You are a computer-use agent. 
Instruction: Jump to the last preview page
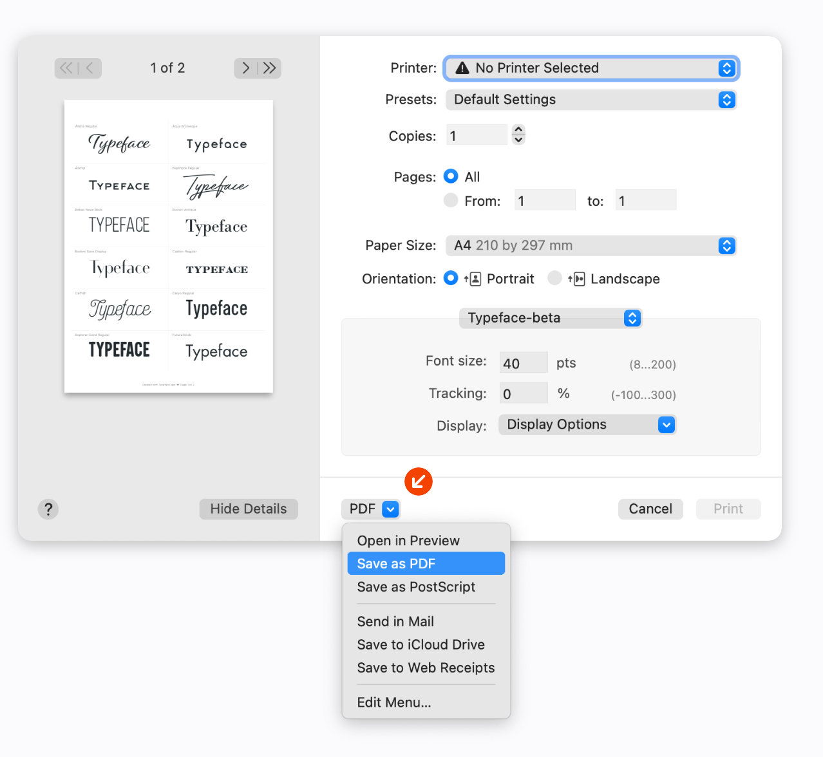[x=270, y=68]
